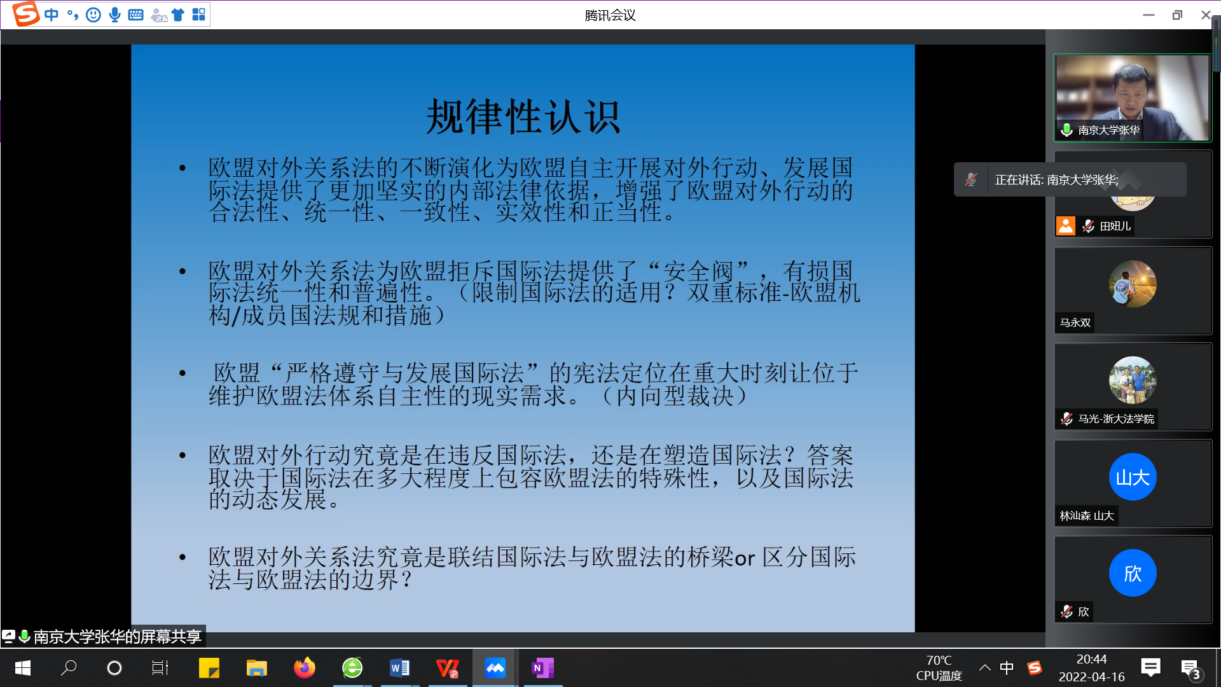The height and width of the screenshot is (687, 1221).
Task: Switch to Word taskbar icon
Action: (400, 668)
